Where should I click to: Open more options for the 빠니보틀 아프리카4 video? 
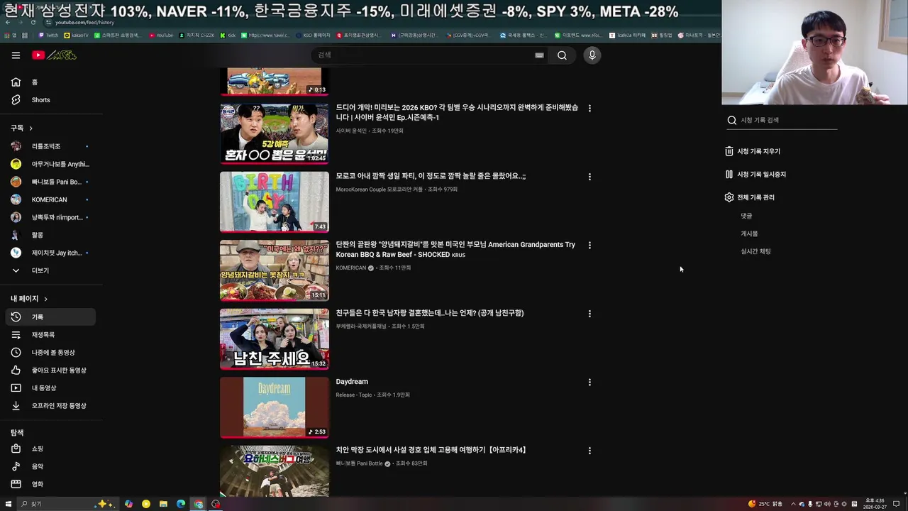589,451
